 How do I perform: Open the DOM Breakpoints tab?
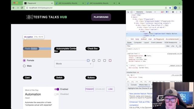pos(171,42)
